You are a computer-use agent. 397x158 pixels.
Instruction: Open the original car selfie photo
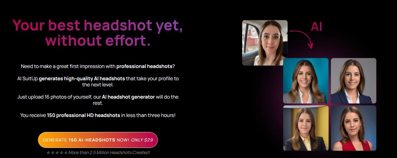click(x=265, y=43)
